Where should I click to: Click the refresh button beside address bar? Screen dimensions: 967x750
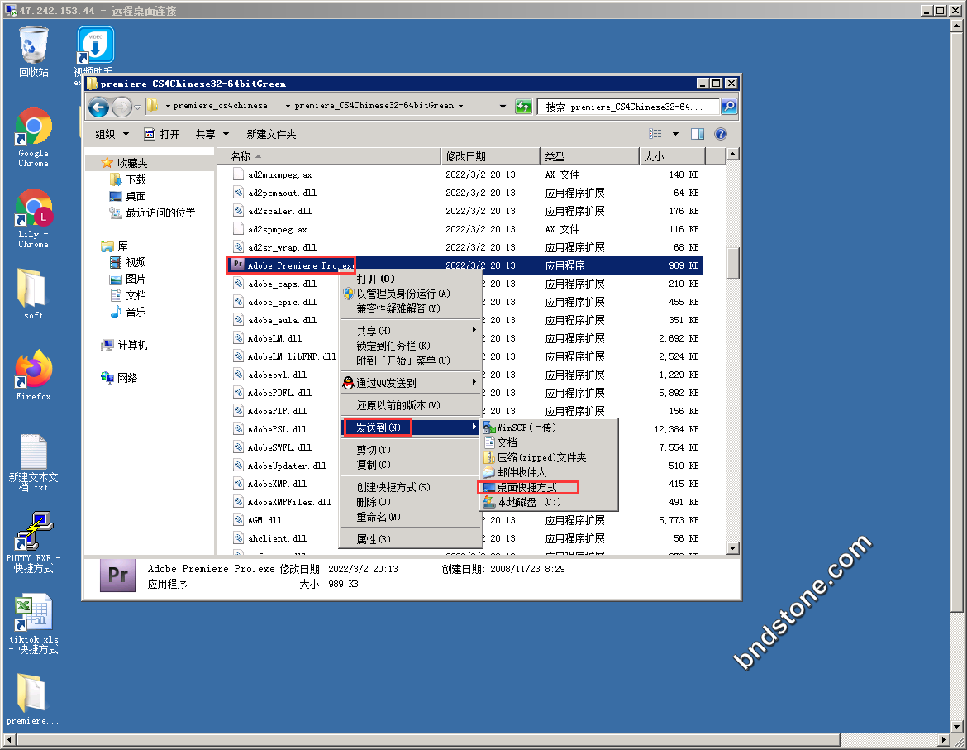(523, 107)
